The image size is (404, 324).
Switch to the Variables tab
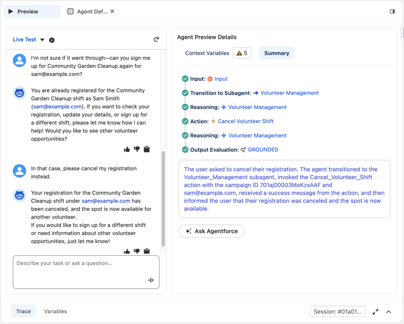[x=55, y=311]
